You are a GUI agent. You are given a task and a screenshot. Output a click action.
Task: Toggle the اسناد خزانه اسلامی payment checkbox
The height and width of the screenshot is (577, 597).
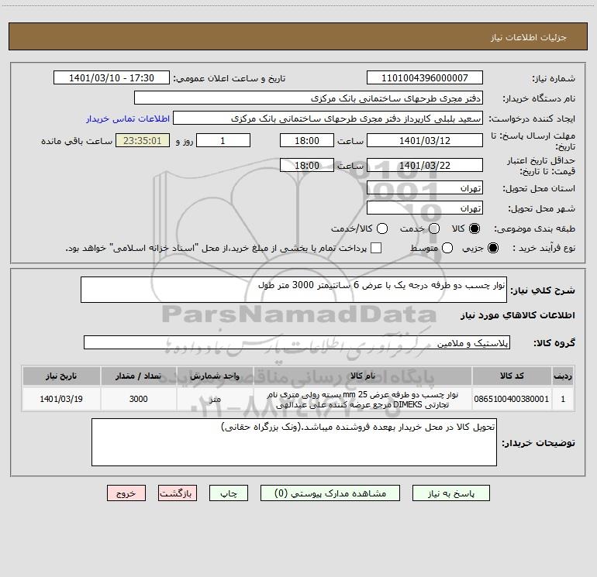[x=376, y=248]
